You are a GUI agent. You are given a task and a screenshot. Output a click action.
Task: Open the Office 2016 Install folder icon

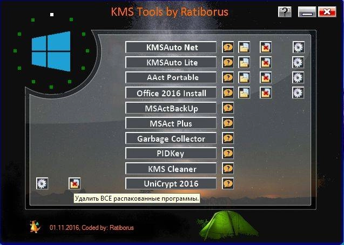pos(244,92)
